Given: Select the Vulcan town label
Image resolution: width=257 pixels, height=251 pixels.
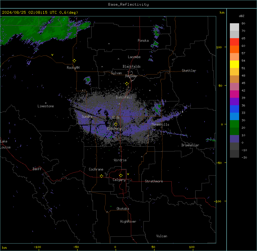Looking at the screenshot, I should point(162,236).
